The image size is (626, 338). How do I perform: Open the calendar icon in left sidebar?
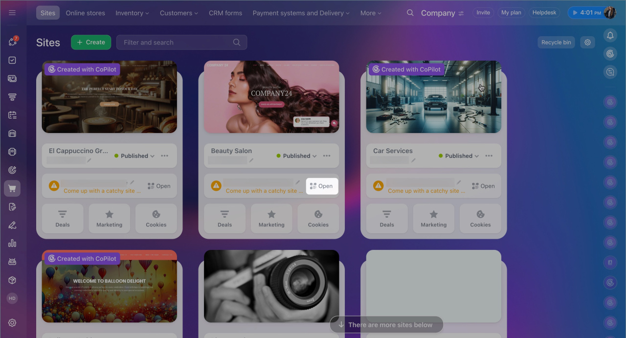(x=12, y=115)
